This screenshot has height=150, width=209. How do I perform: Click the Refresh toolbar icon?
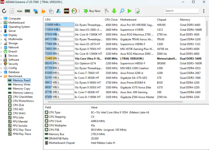(x=4, y=11)
